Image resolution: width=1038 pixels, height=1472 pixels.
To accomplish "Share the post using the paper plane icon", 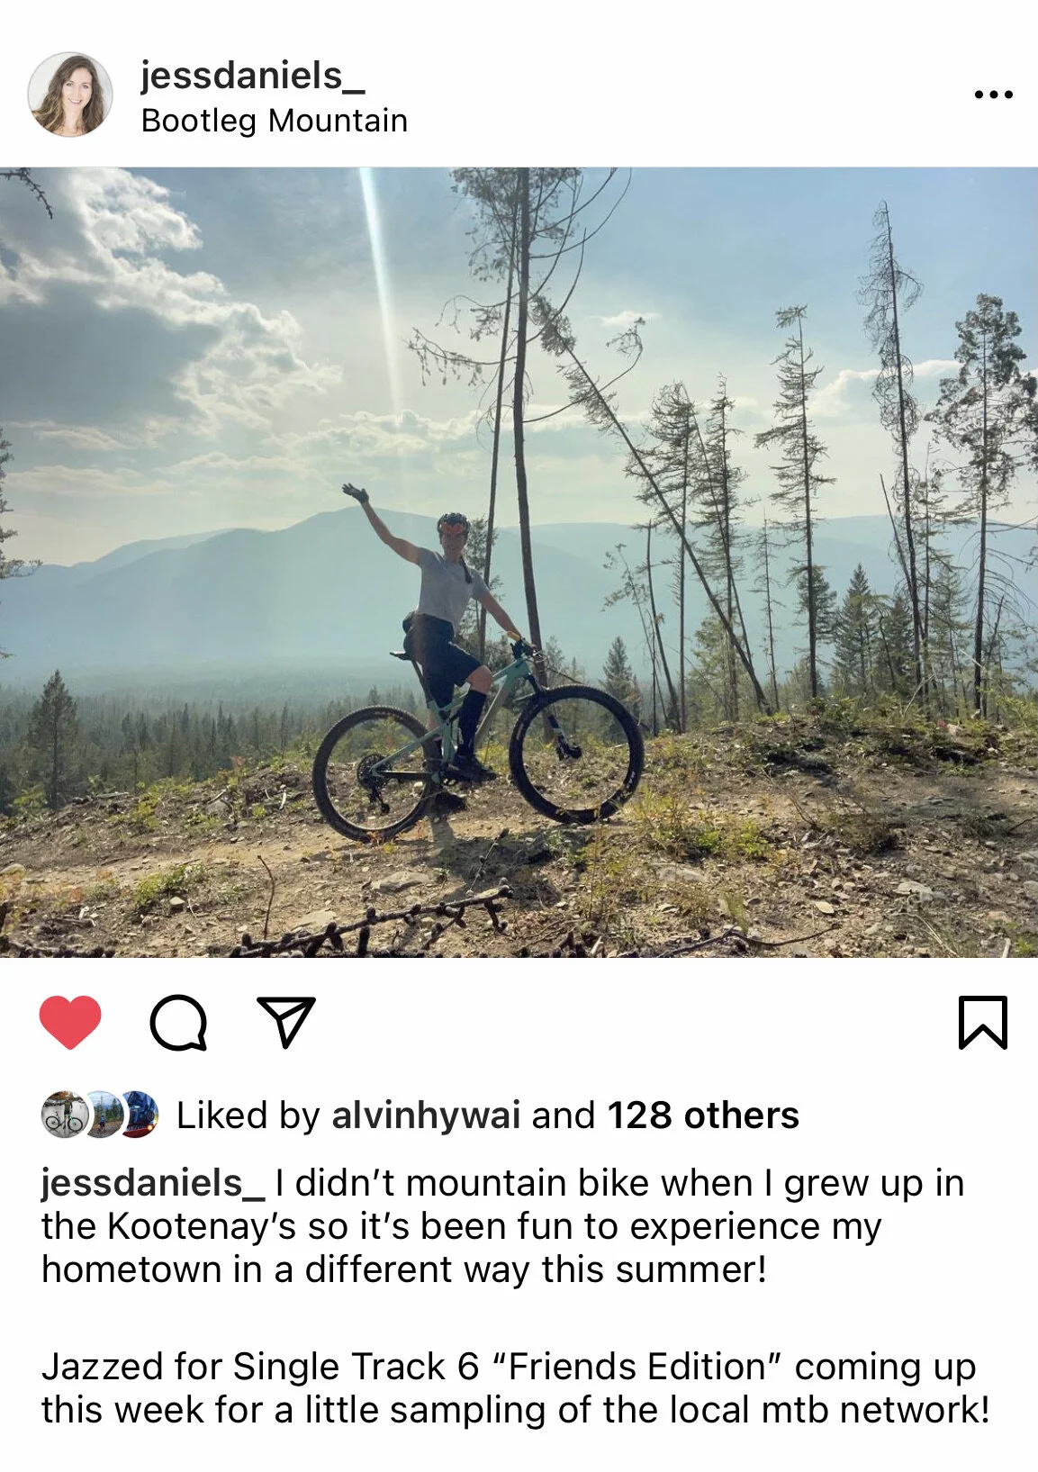I will click(286, 1022).
